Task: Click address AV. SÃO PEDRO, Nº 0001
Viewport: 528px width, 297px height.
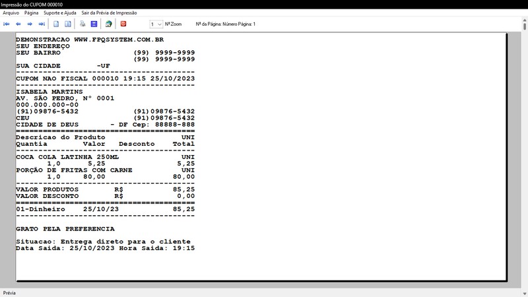Action: (65, 98)
